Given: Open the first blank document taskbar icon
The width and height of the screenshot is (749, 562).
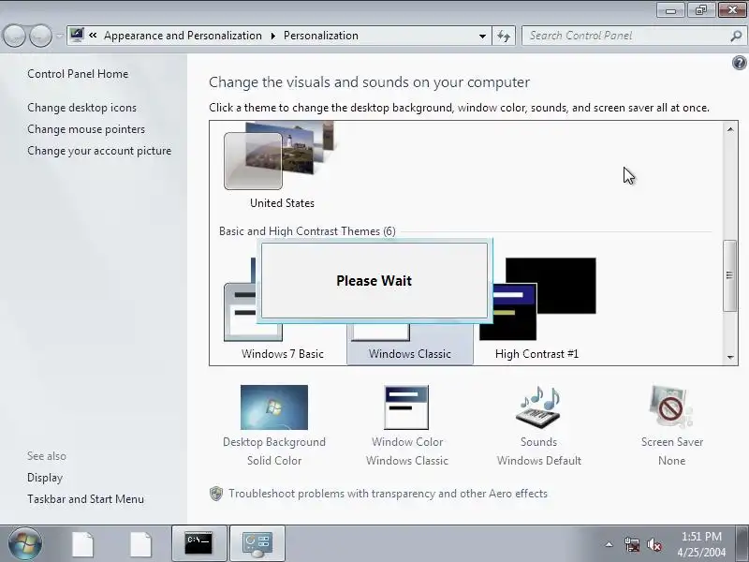Looking at the screenshot, I should (82, 544).
